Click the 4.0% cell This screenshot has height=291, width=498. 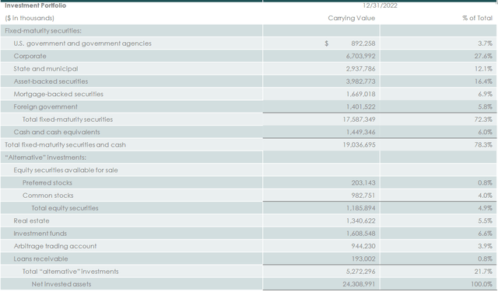click(485, 196)
